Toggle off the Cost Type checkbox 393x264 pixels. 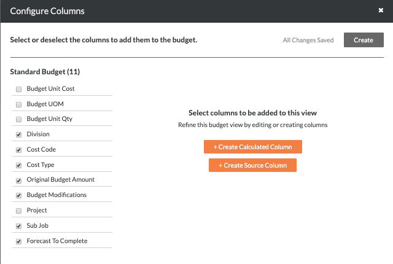18,165
